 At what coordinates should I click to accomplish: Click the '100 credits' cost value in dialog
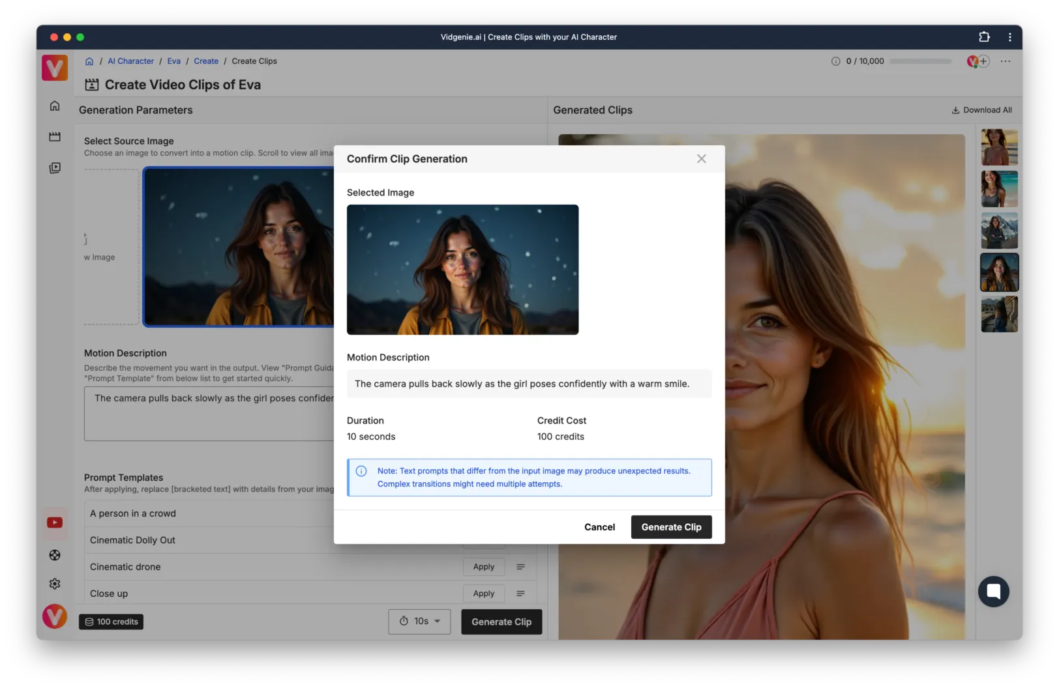pos(561,437)
